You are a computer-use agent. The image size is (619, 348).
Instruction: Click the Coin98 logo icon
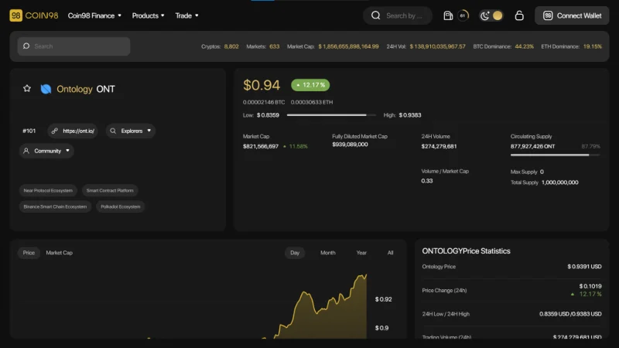click(15, 15)
